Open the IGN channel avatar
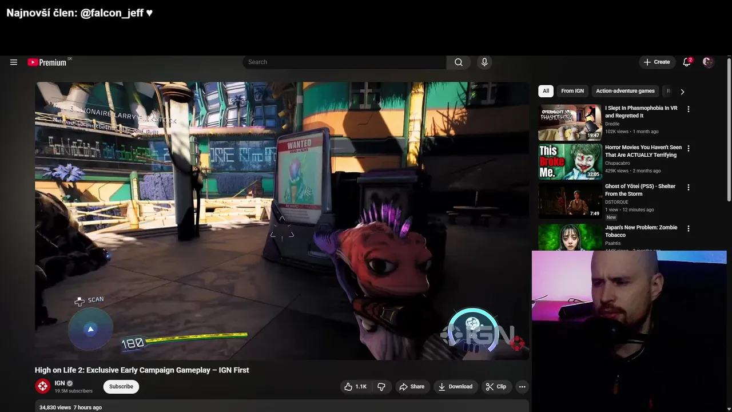 (x=43, y=386)
